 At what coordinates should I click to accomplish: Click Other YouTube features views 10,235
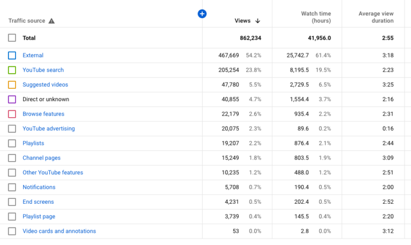pos(230,173)
